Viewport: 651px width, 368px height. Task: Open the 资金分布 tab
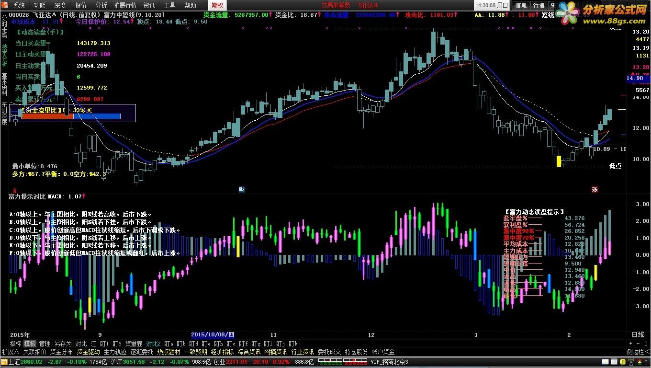click(61, 352)
